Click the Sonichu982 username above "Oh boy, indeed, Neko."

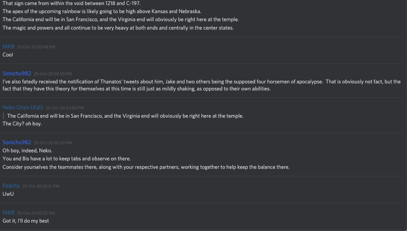coord(17,143)
